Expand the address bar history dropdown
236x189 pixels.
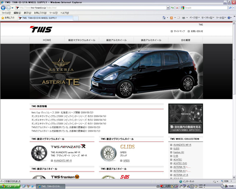pos(168,8)
